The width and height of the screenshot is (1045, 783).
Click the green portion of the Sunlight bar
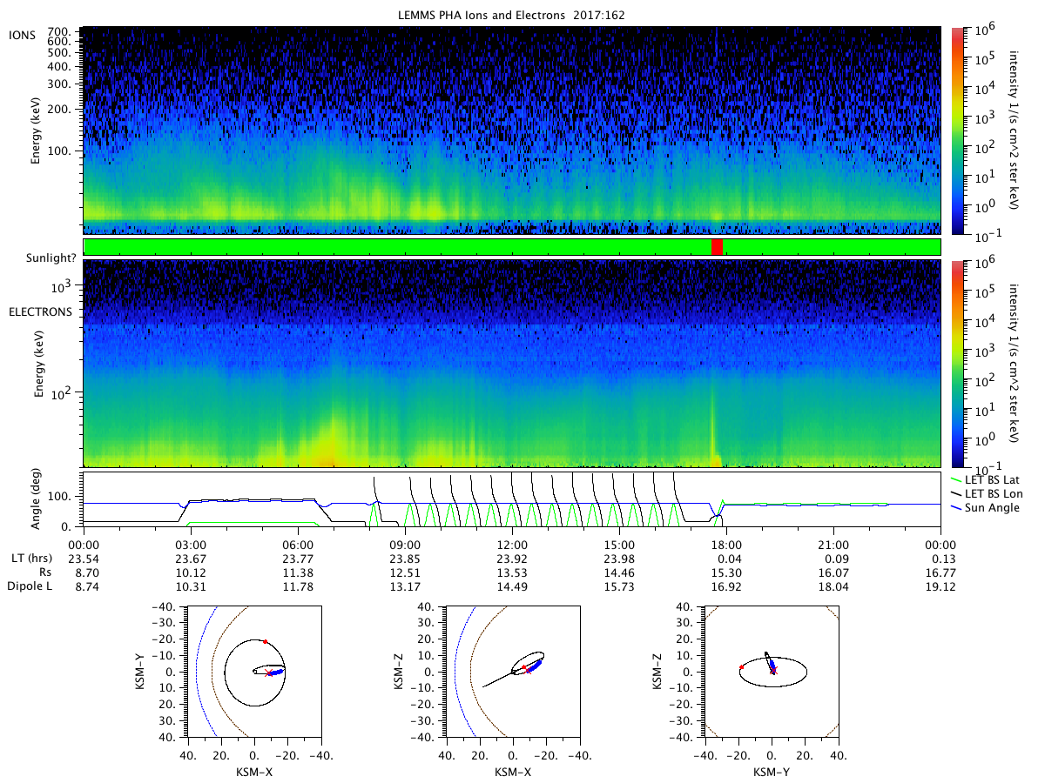397,247
